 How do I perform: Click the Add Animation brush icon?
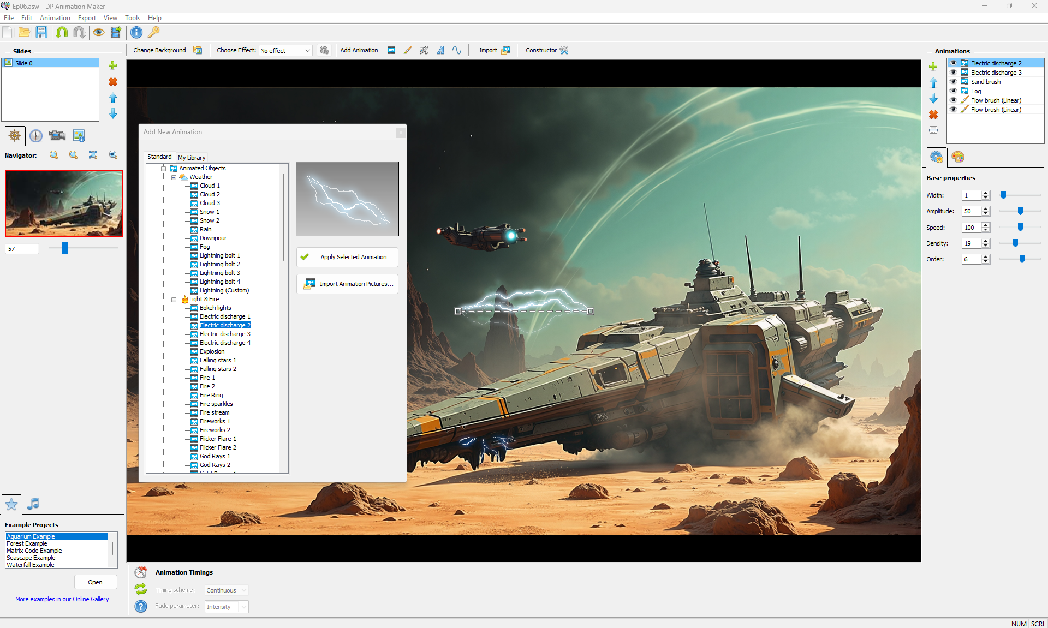[x=408, y=50]
